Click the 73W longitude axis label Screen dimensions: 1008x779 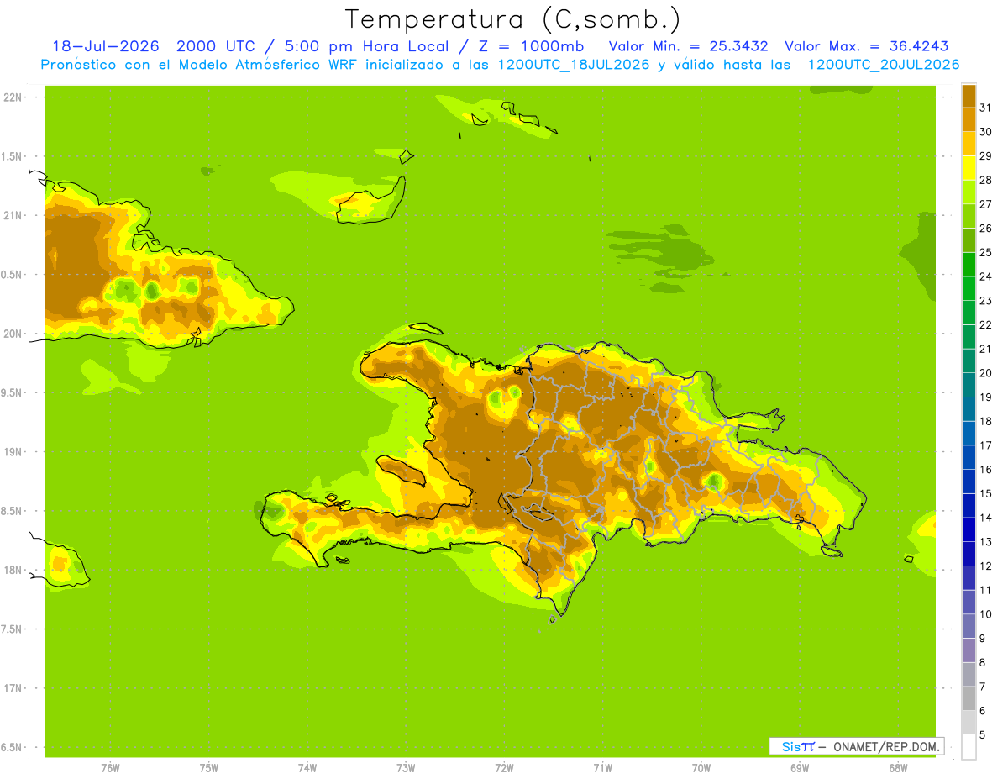click(406, 768)
